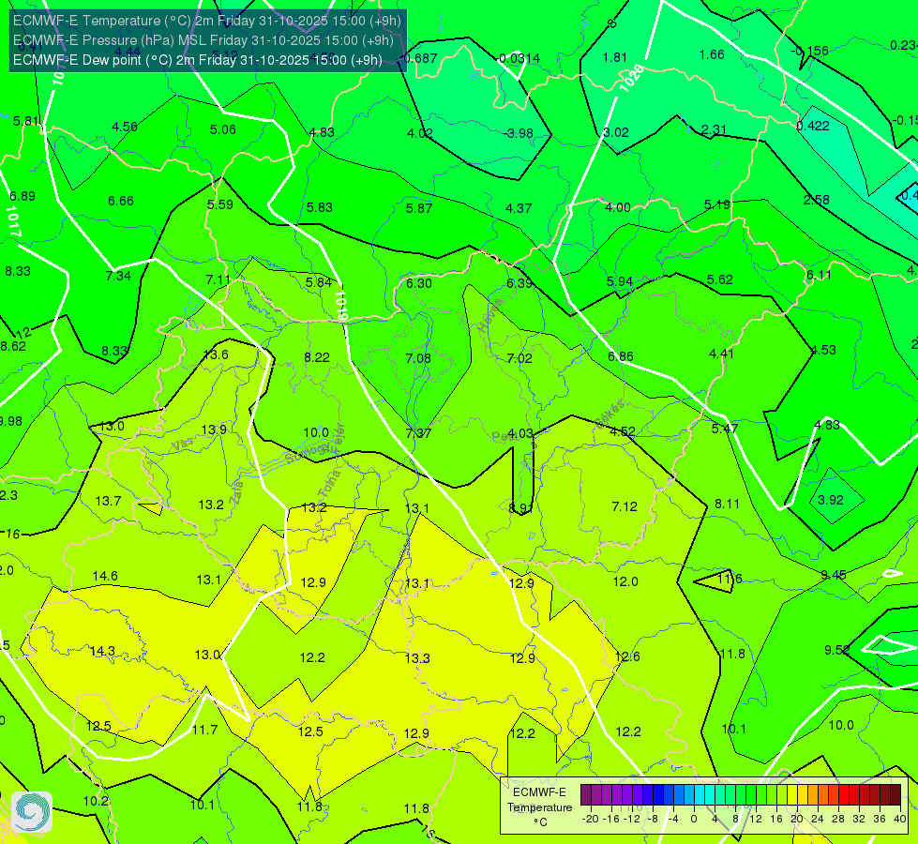Click the dew point value 6.30
The height and width of the screenshot is (844, 918).
[419, 283]
